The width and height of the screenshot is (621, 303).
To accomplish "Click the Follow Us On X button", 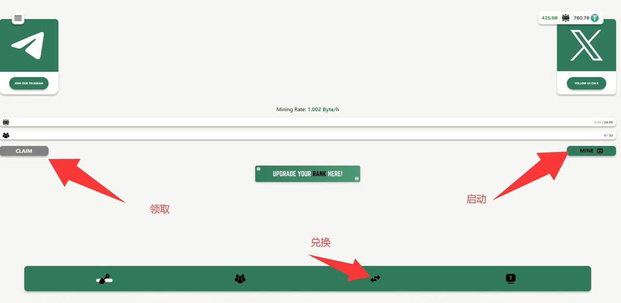I will coord(586,83).
